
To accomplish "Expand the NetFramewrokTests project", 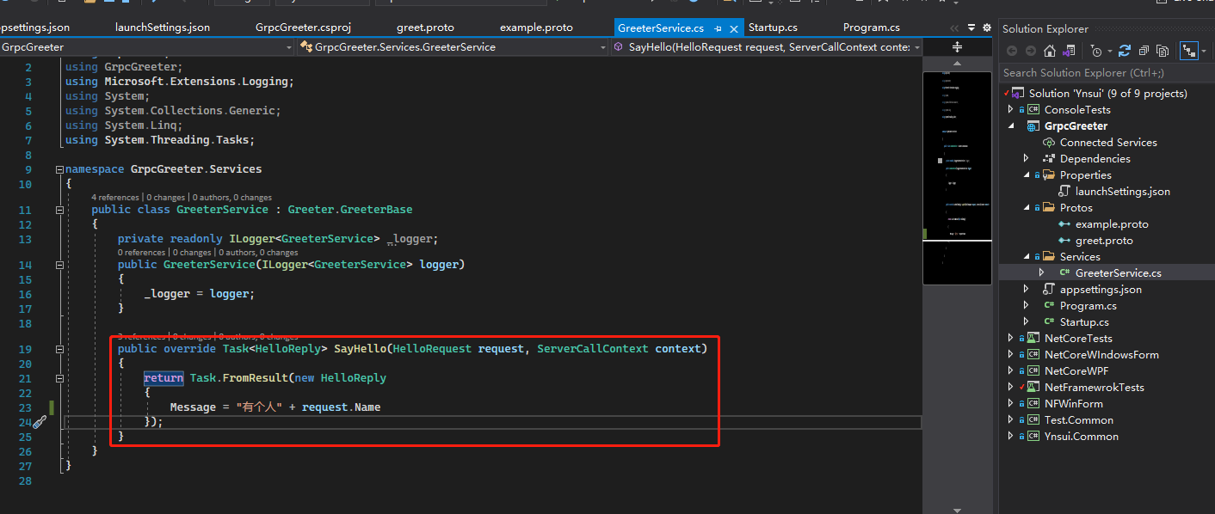I will pyautogui.click(x=1011, y=387).
